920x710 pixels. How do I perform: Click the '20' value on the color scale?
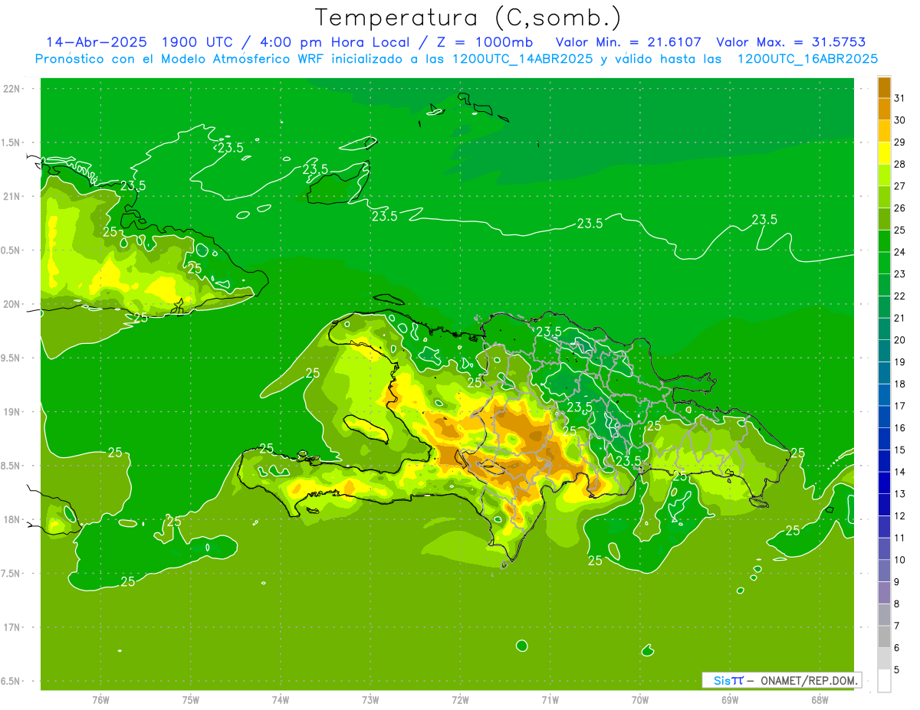901,339
